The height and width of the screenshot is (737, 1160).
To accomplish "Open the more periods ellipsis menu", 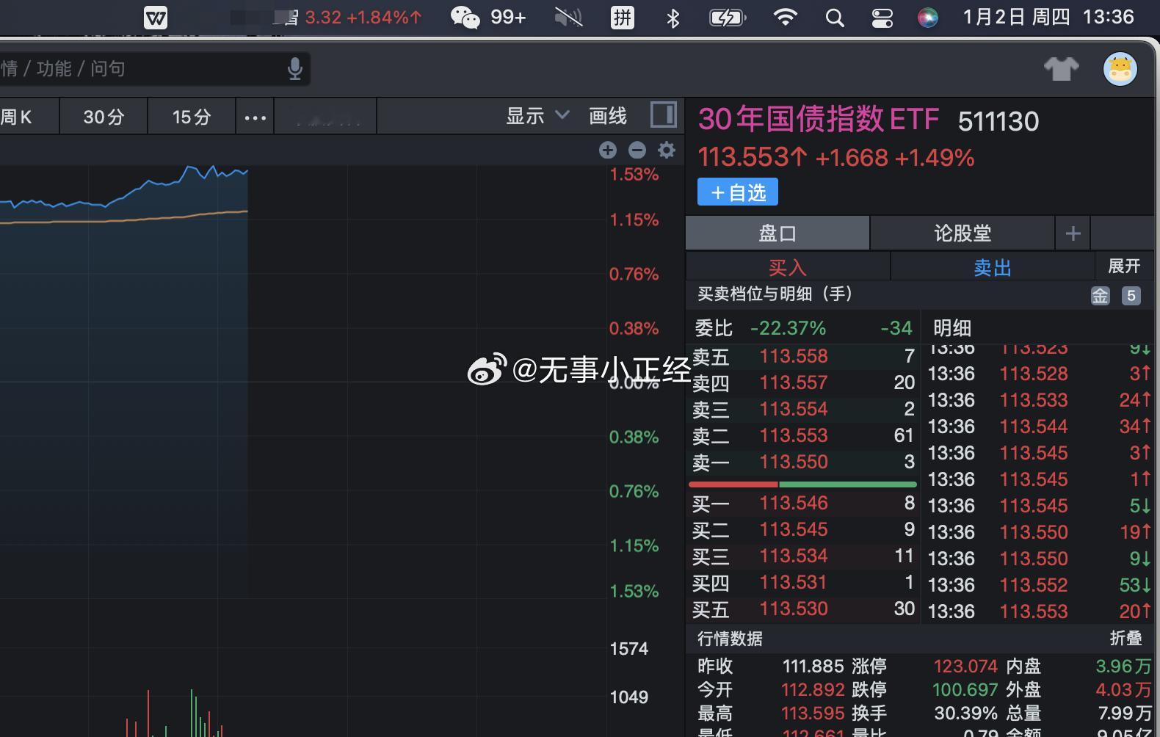I will tap(255, 117).
